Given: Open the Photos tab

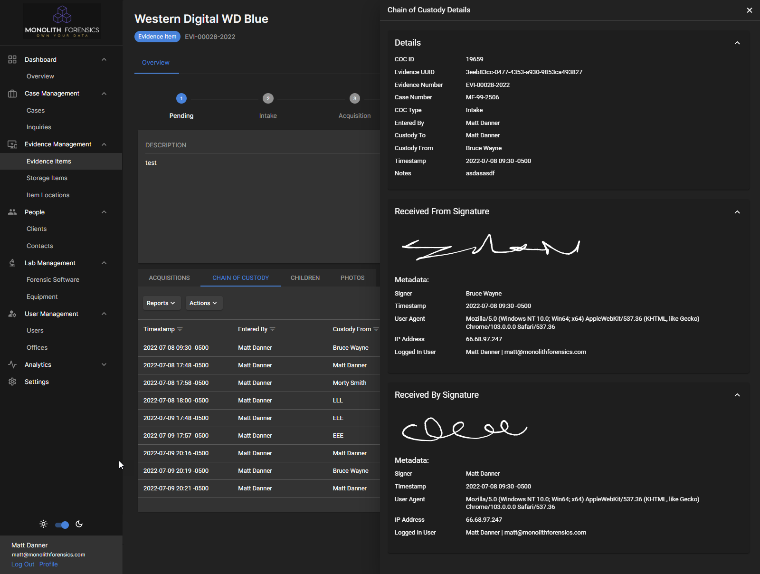Looking at the screenshot, I should (352, 277).
